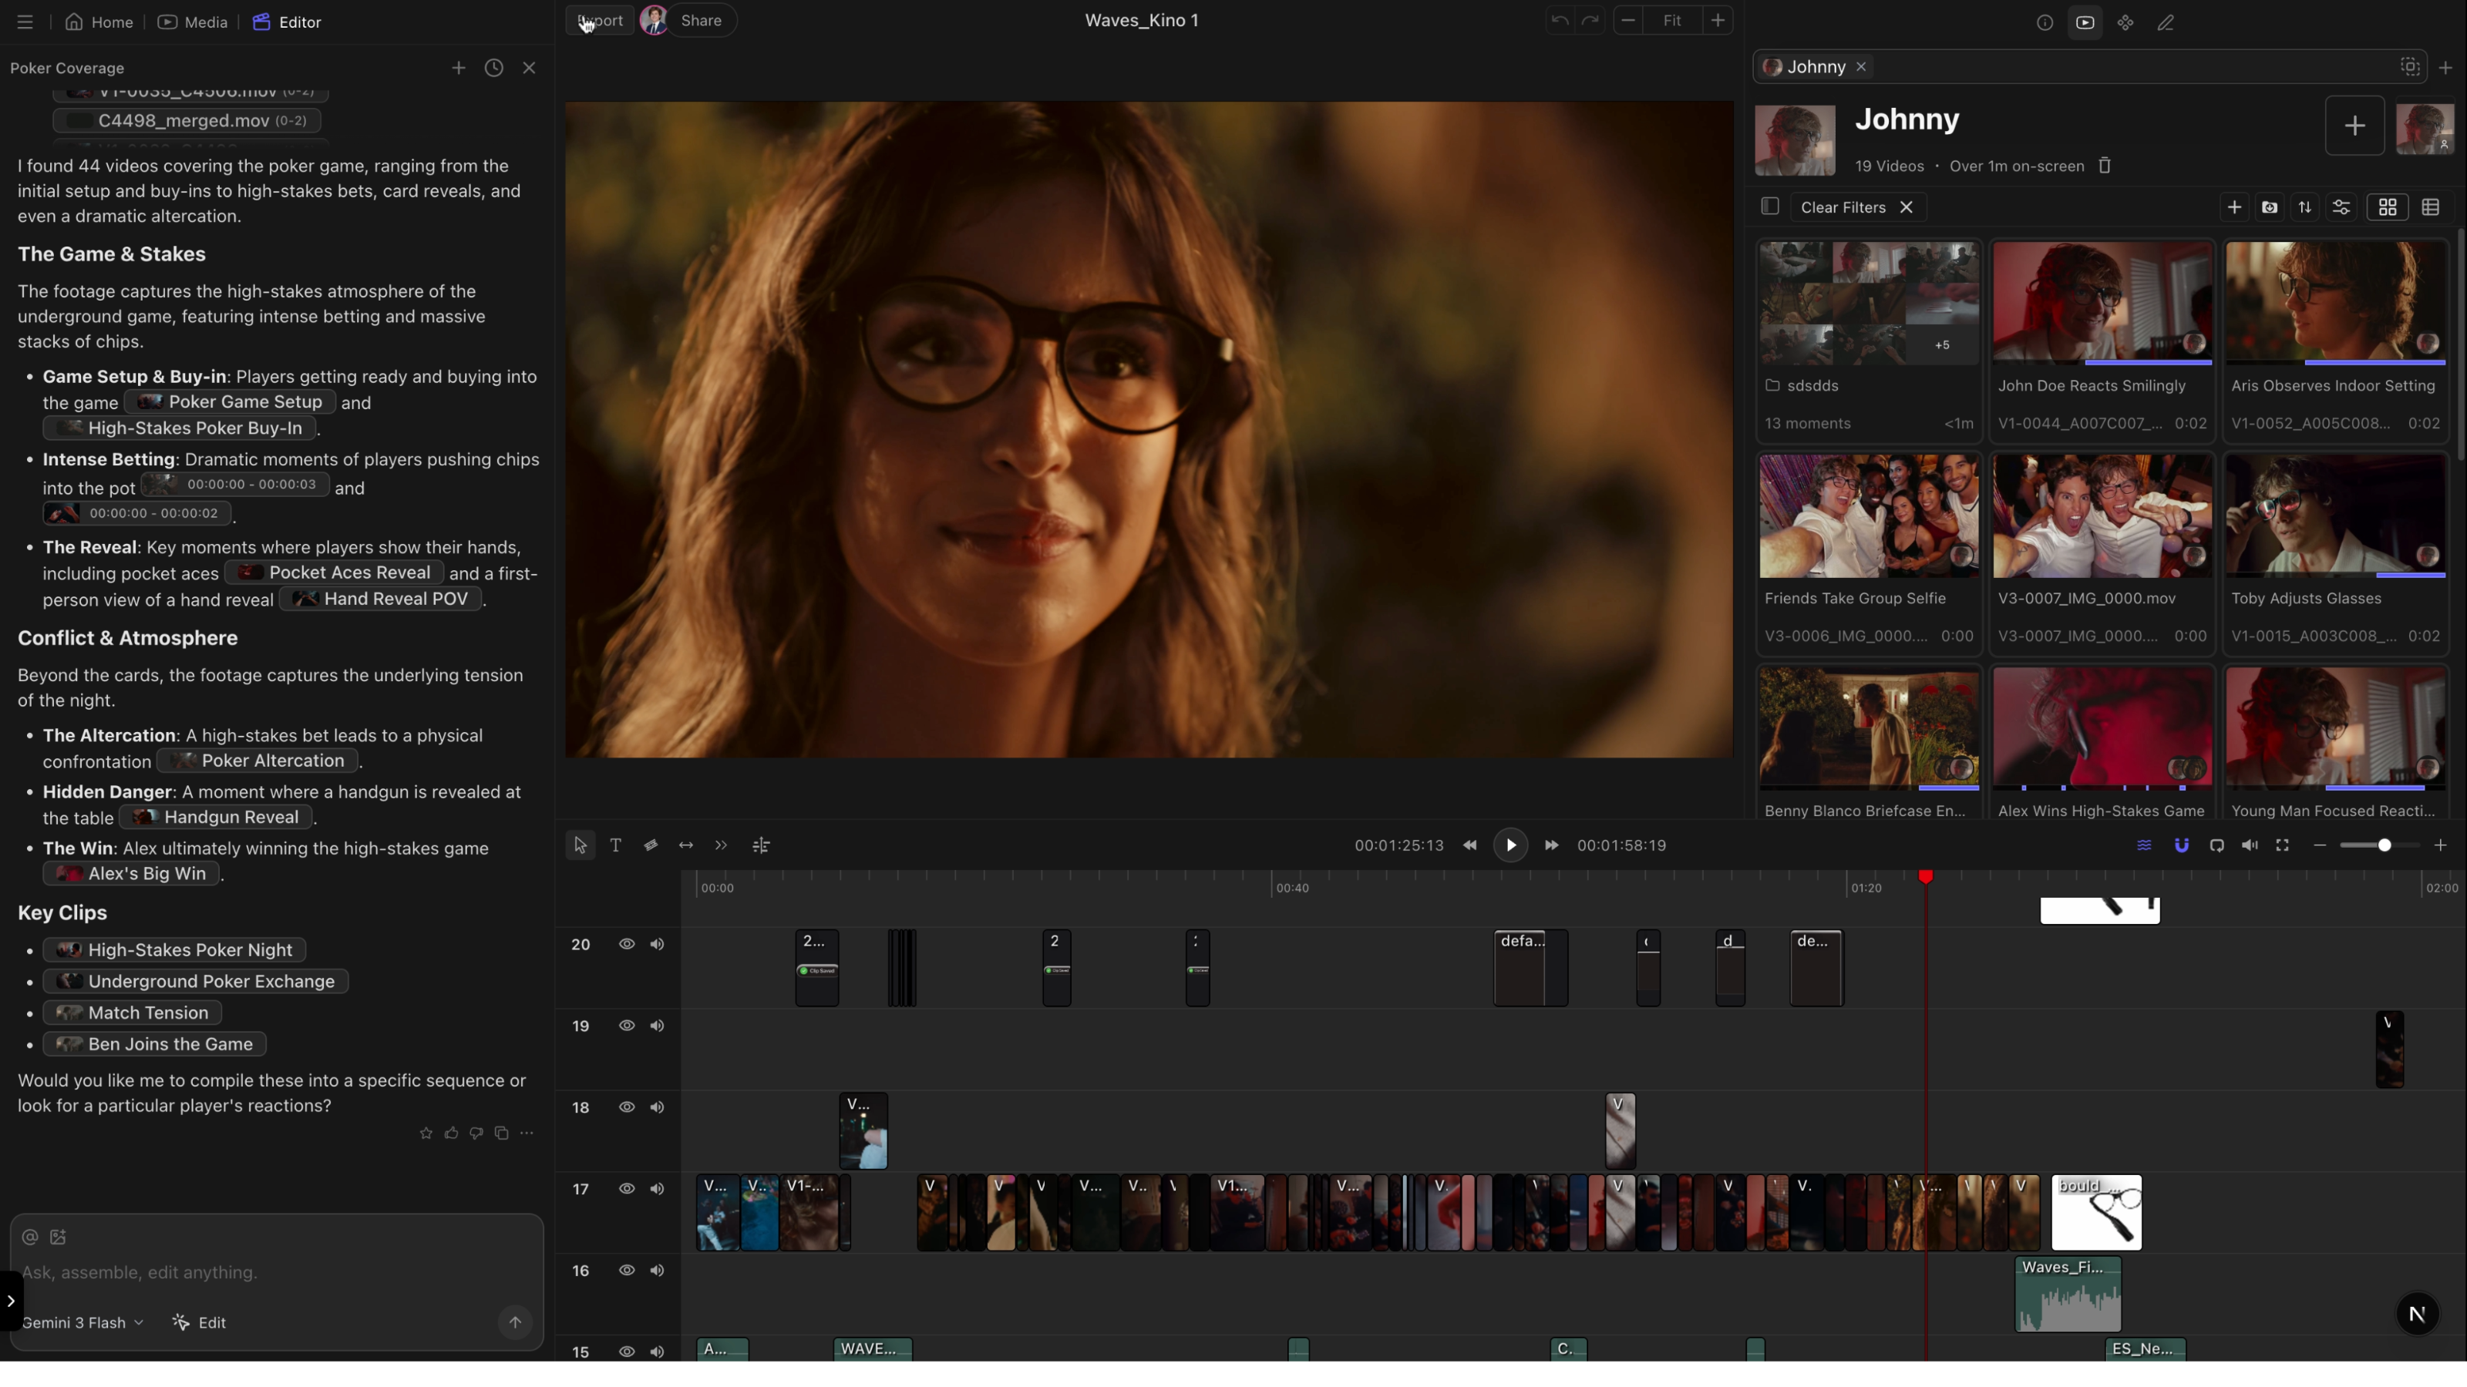Switch media panel to list view
This screenshot has height=1387, width=2467.
point(2432,207)
